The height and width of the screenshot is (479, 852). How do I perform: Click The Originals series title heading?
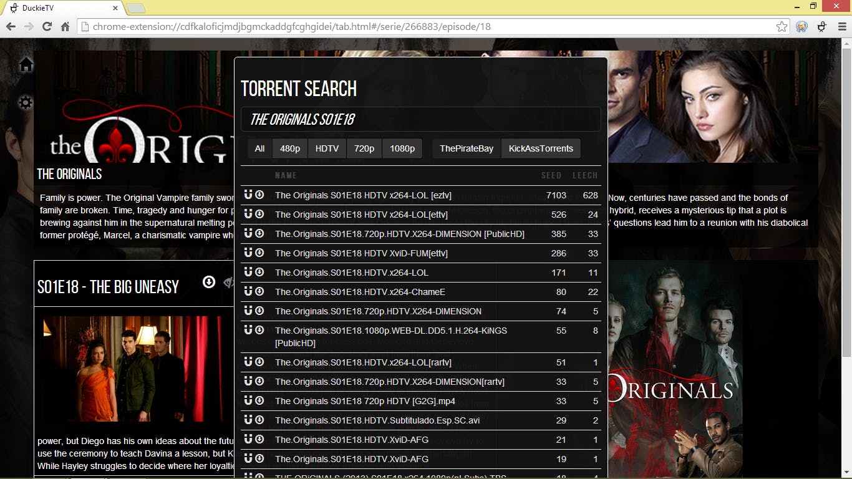(x=69, y=173)
